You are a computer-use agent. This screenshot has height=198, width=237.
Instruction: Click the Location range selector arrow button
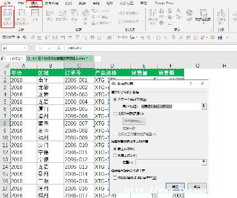tap(204, 162)
